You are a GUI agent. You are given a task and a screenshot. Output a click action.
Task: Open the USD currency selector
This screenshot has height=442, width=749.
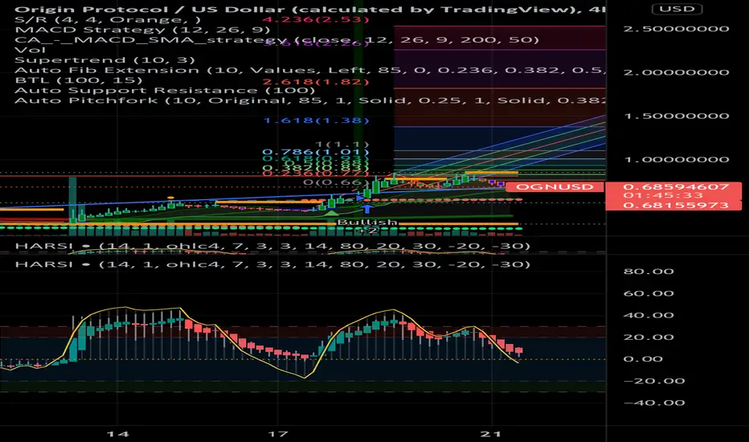[677, 9]
